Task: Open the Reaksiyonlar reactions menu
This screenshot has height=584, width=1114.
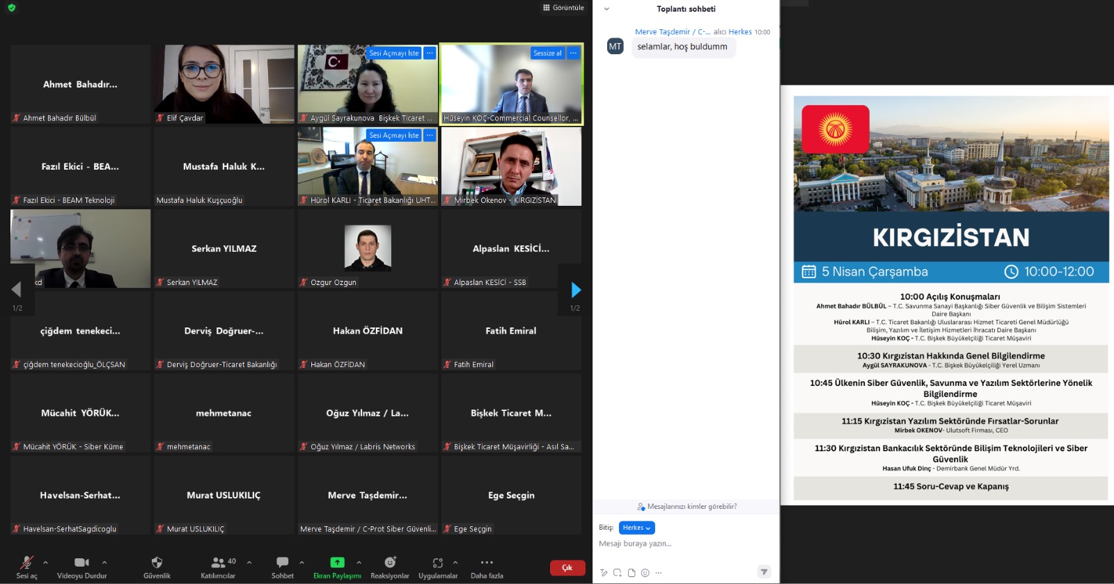Action: [x=390, y=562]
